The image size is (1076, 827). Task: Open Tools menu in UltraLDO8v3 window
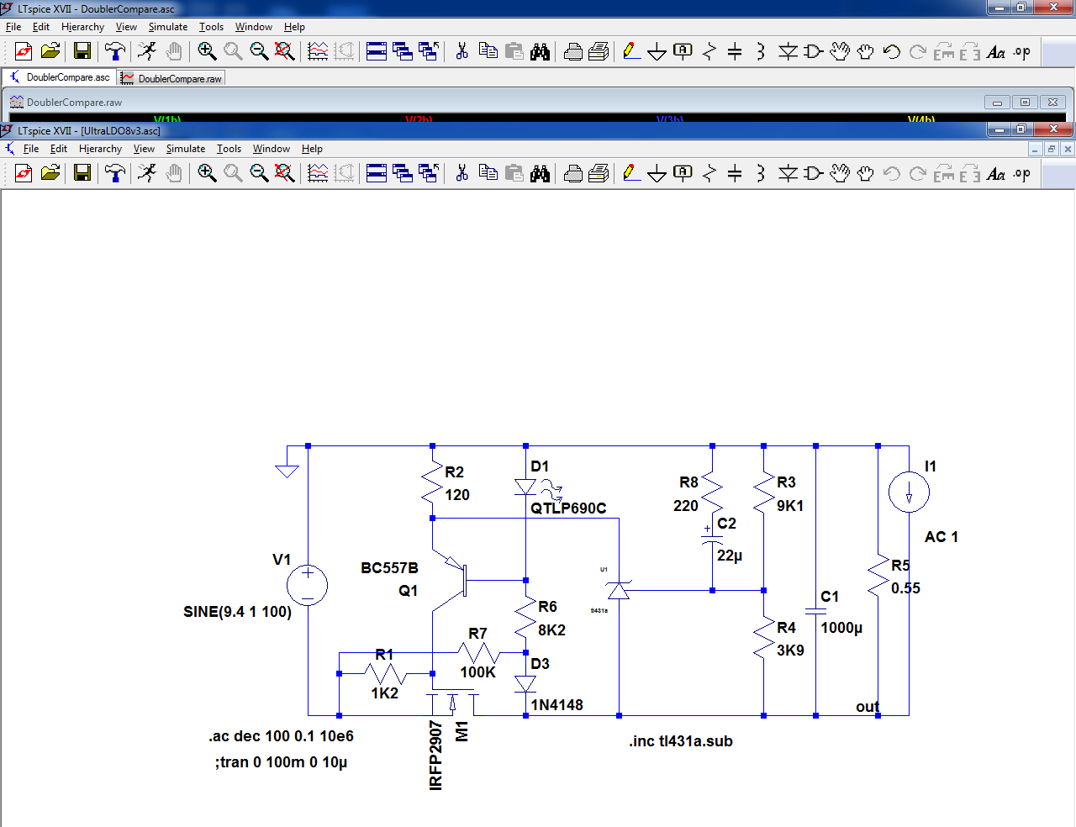coord(229,149)
